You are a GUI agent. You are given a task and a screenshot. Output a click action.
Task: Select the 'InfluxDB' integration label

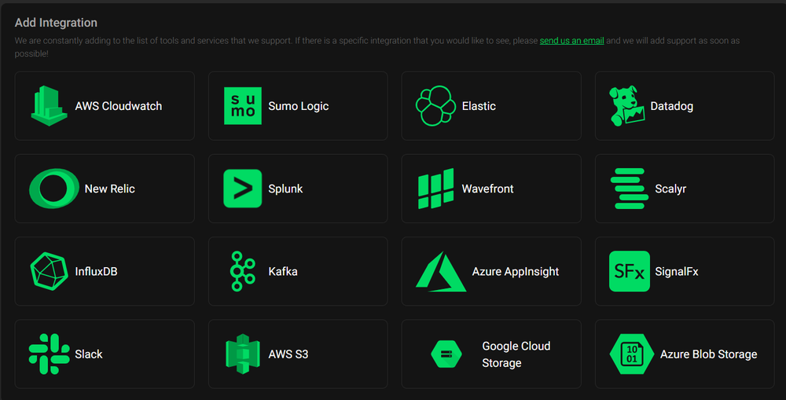click(x=96, y=271)
